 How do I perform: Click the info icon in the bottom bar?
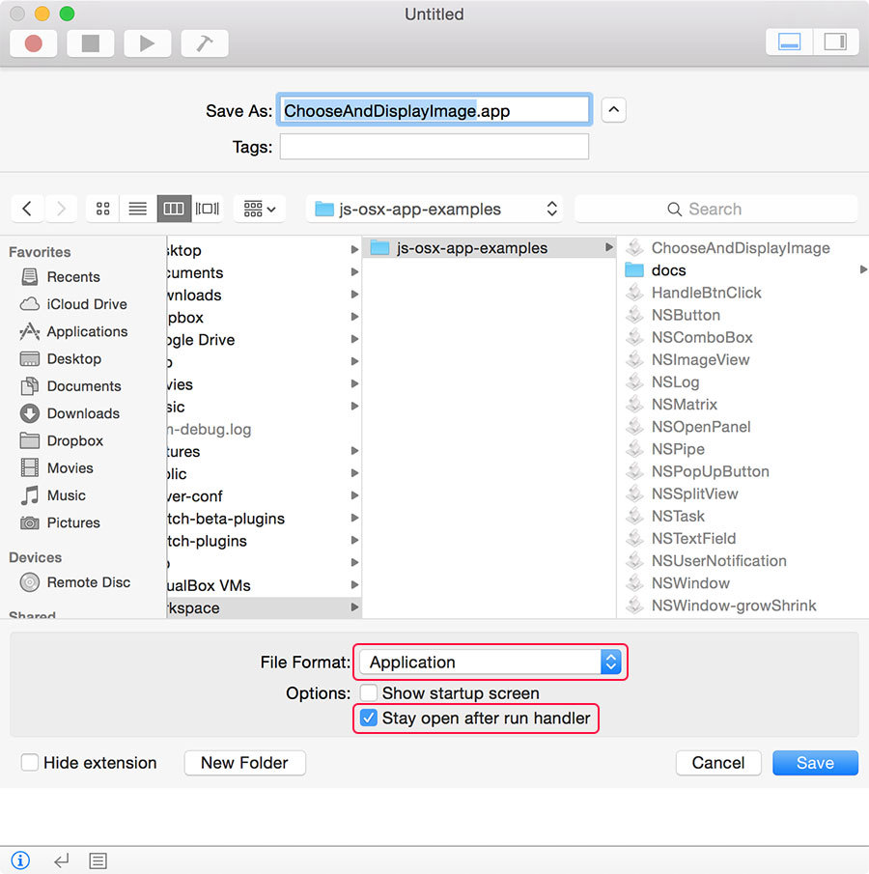[20, 860]
